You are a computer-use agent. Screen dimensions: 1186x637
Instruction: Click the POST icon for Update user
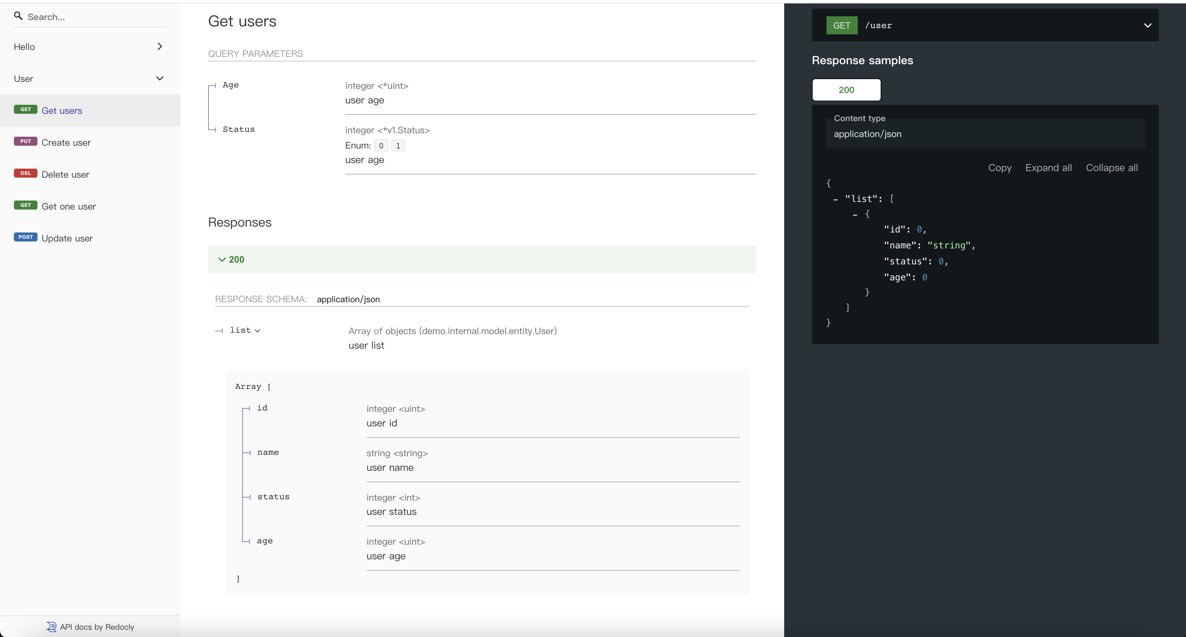point(26,238)
